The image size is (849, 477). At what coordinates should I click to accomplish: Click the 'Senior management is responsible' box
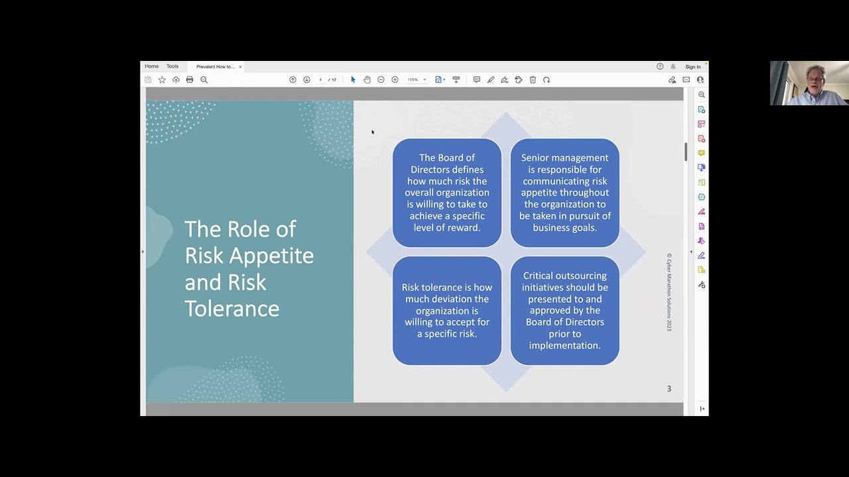click(565, 193)
